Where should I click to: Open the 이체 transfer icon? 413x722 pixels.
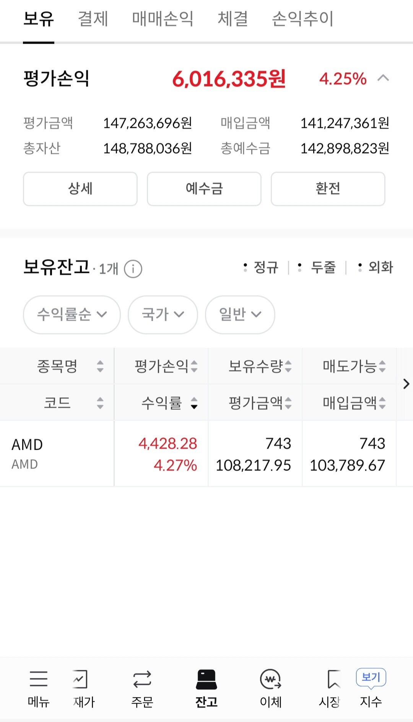coord(270,679)
